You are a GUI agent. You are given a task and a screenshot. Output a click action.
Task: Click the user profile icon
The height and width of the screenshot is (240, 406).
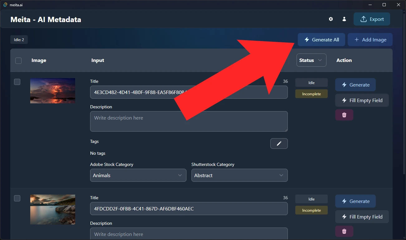pos(344,19)
